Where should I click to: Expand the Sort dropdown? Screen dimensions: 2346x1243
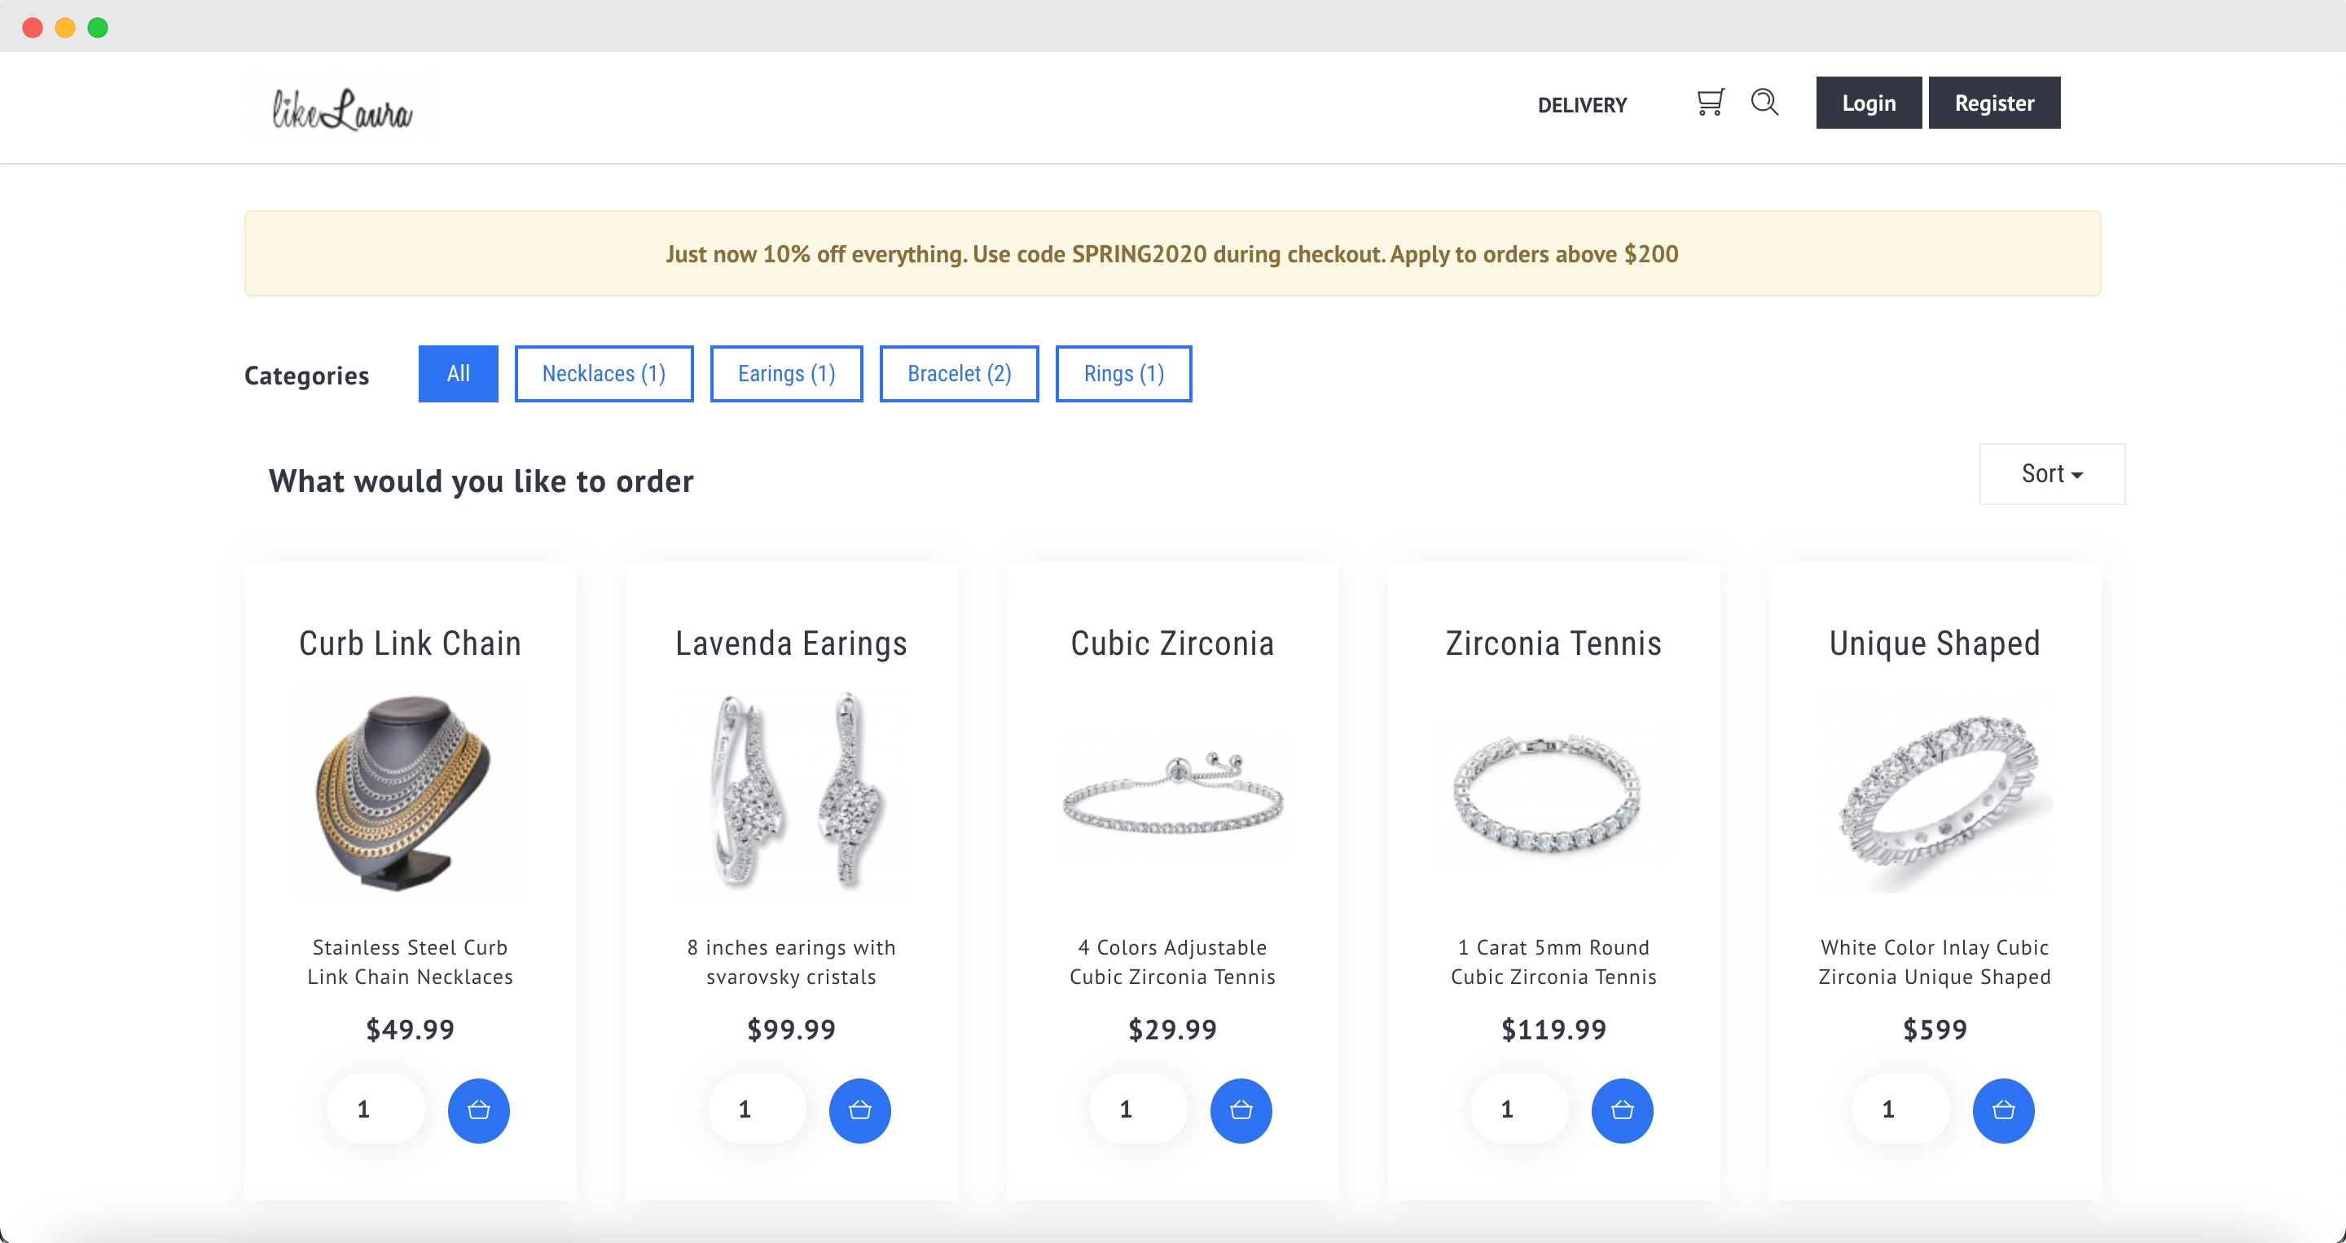click(2051, 473)
